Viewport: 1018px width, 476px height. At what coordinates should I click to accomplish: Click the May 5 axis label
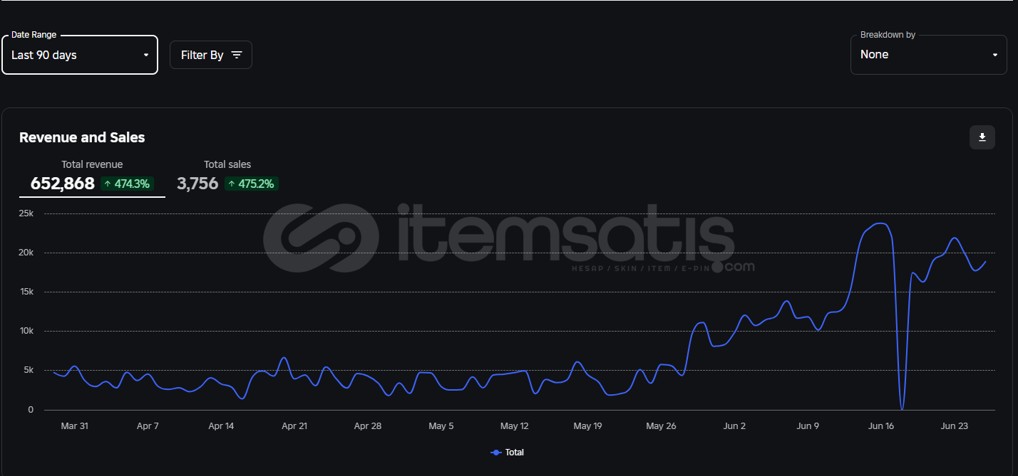(441, 426)
